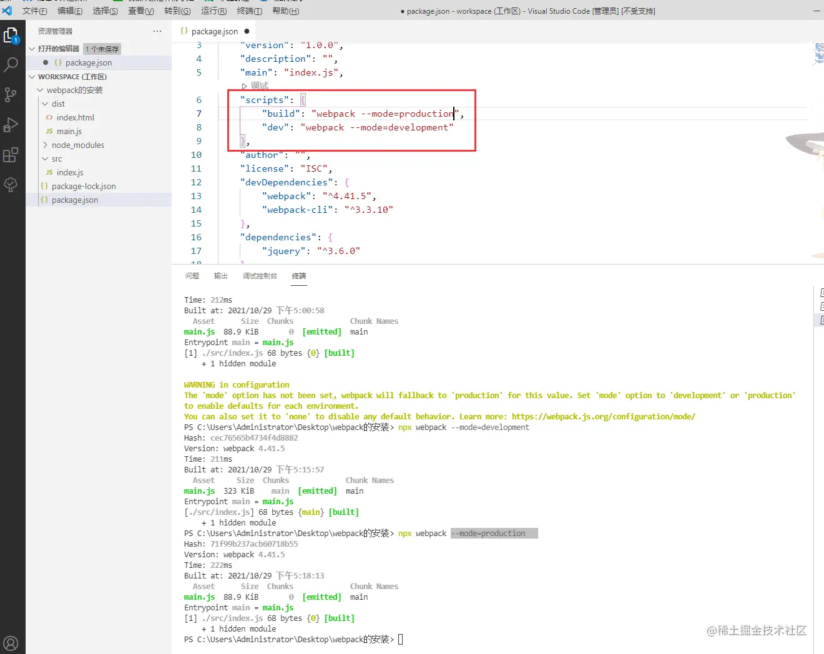The width and height of the screenshot is (824, 654).
Task: Click the "build" key in scripts
Action: (x=282, y=114)
